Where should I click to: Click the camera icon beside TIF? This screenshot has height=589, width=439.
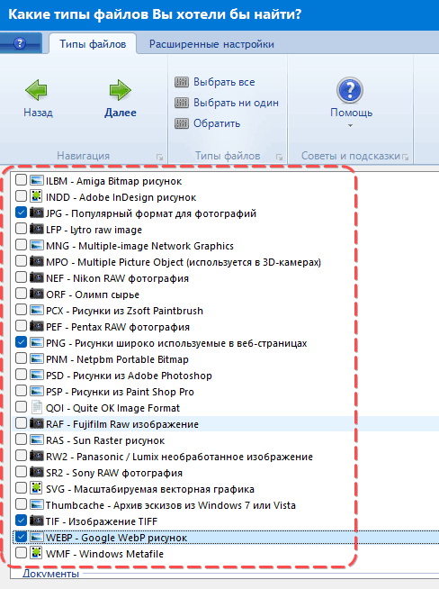click(36, 521)
